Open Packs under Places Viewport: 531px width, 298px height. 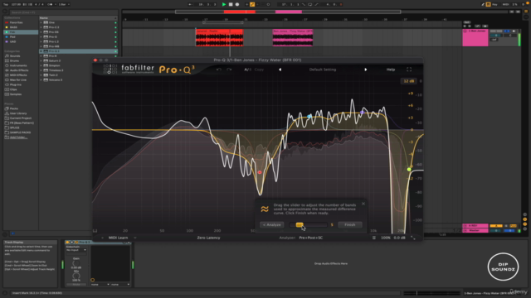pos(14,108)
